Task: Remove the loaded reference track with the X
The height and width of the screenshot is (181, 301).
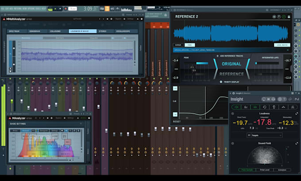Action: (288, 50)
